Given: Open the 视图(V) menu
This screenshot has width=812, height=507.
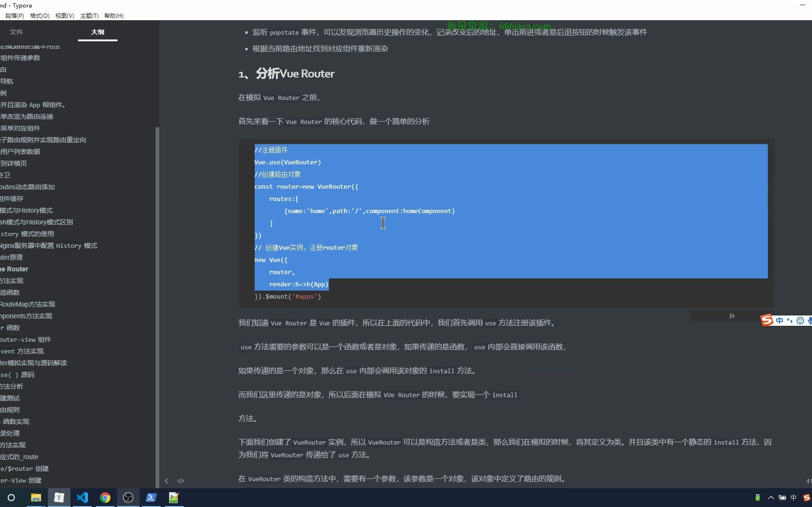Looking at the screenshot, I should (65, 15).
